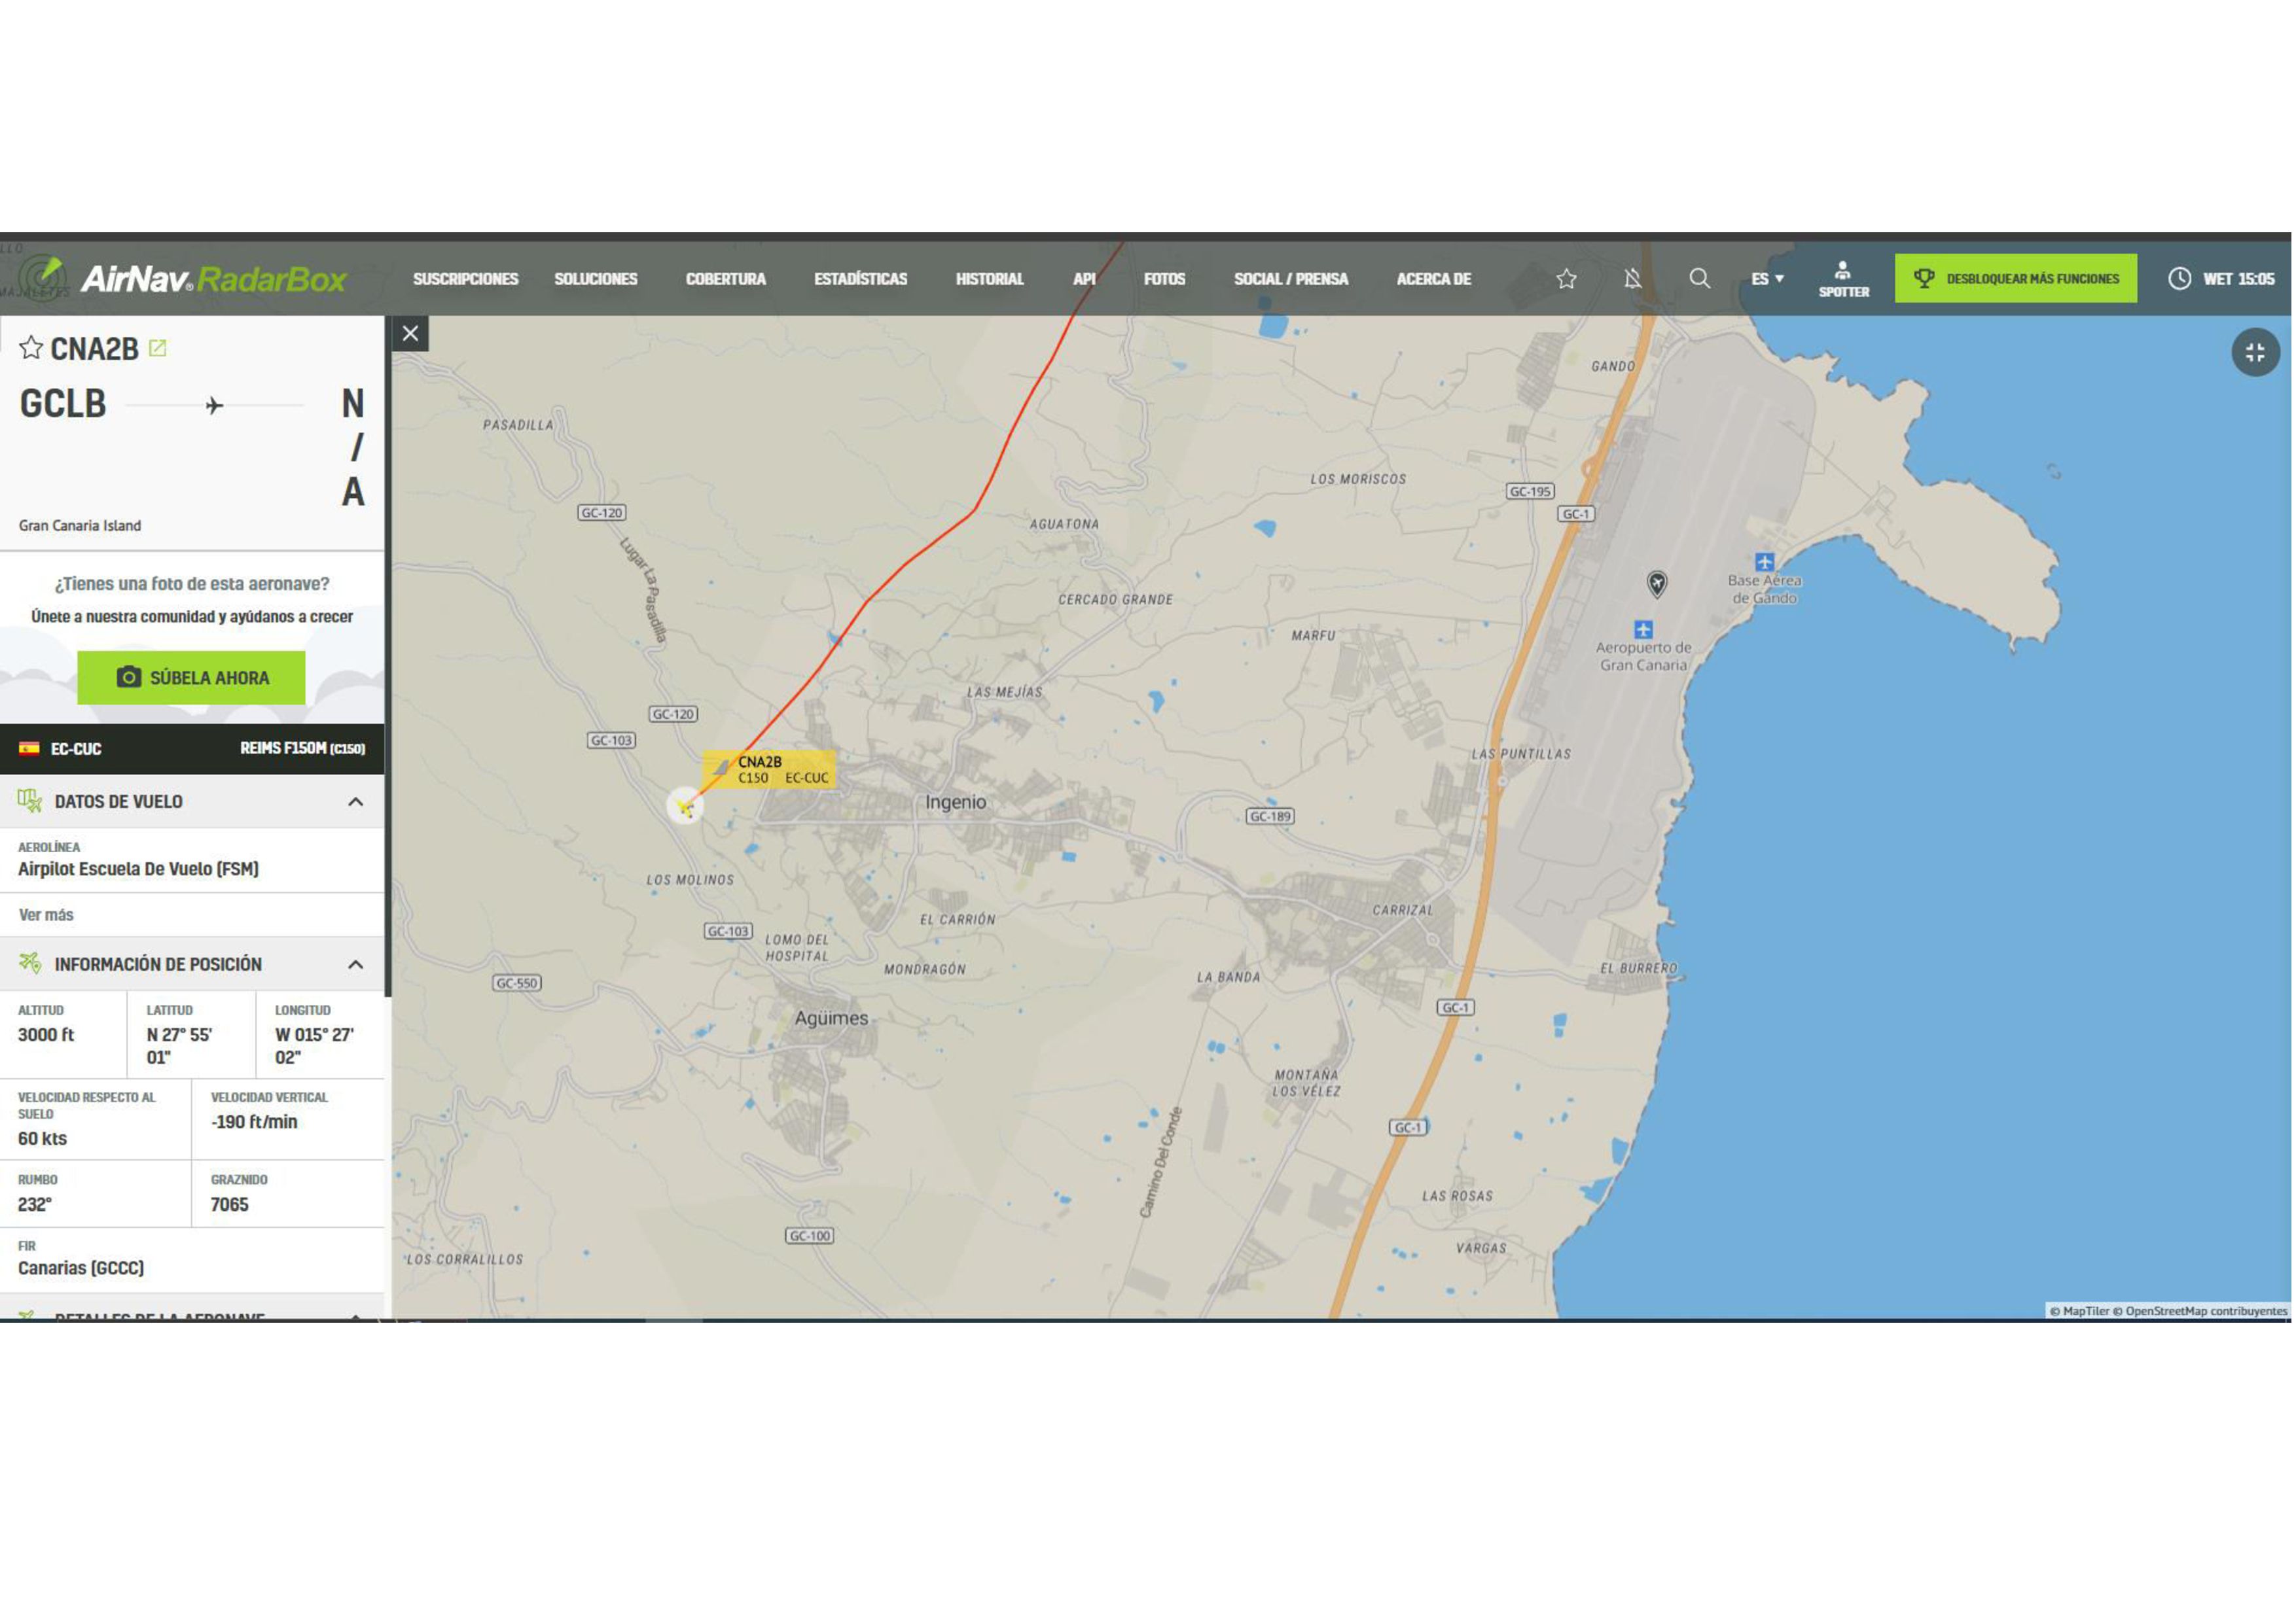Click the OpenStreetMap contribuyentes link

[x=2199, y=1311]
